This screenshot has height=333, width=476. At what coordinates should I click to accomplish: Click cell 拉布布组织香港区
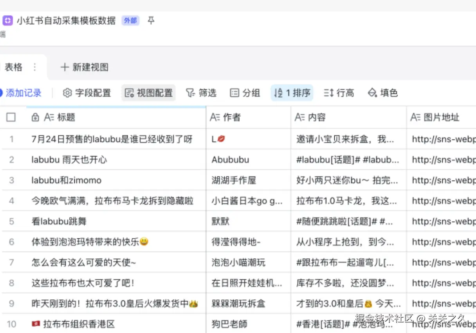click(116, 324)
